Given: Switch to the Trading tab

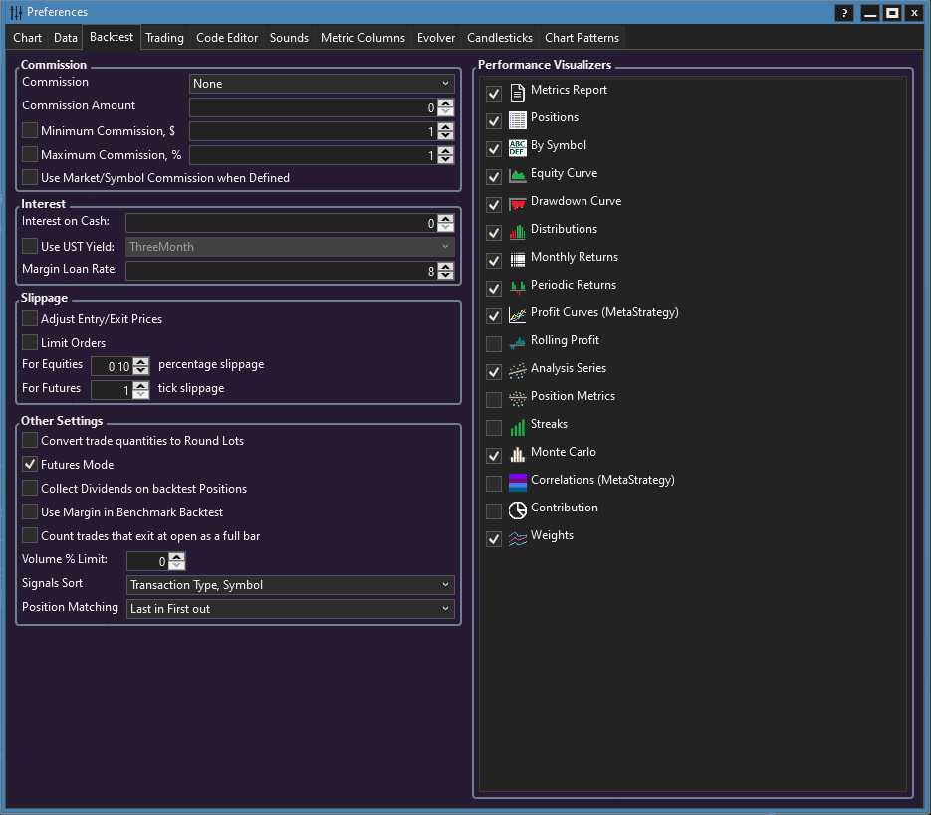Looking at the screenshot, I should tap(164, 38).
